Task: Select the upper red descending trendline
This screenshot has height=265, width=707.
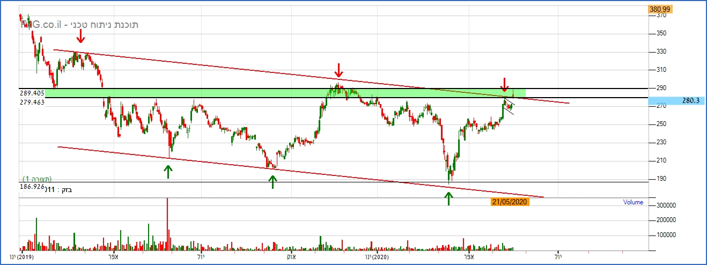Action: point(311,75)
